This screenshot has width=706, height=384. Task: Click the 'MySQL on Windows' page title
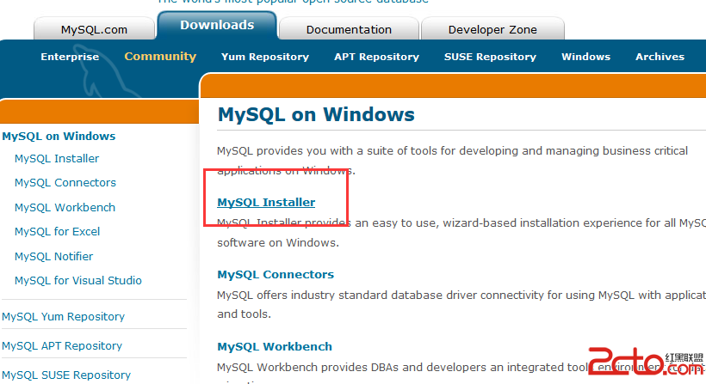[x=316, y=114]
